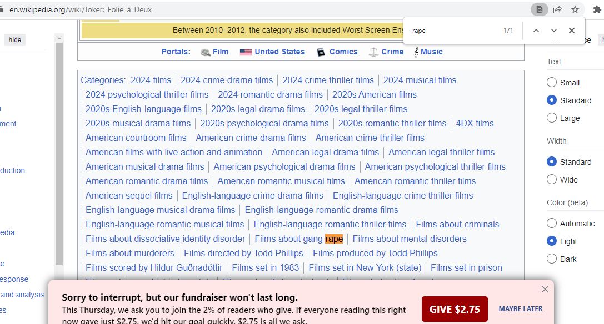Click the Comics portal icon
604x324 pixels.
point(321,52)
